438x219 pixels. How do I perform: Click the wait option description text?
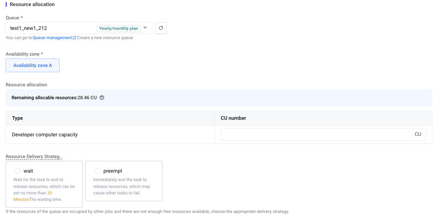click(44, 186)
